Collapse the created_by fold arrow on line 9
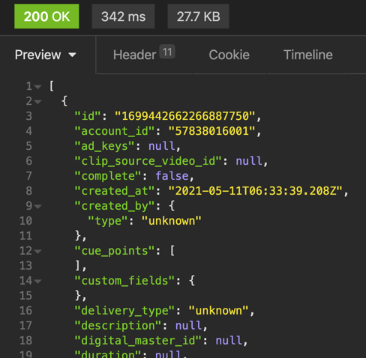 pos(37,207)
